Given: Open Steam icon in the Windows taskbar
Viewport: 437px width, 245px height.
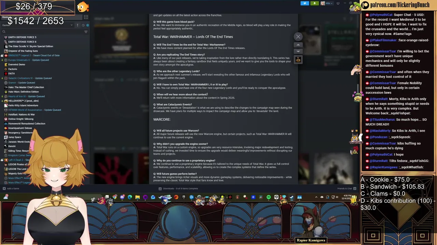Looking at the screenshot, I should (x=292, y=197).
